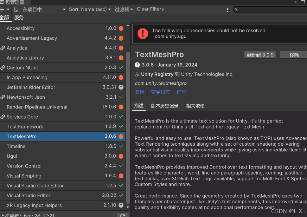Click the error icon beside Ugui 2.0.0
The width and height of the screenshot is (307, 217).
(121, 156)
